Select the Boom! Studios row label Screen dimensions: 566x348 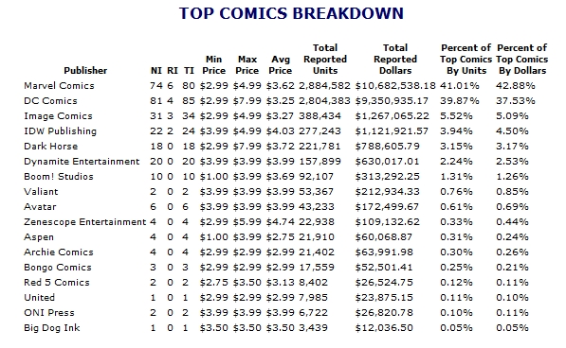click(x=59, y=176)
